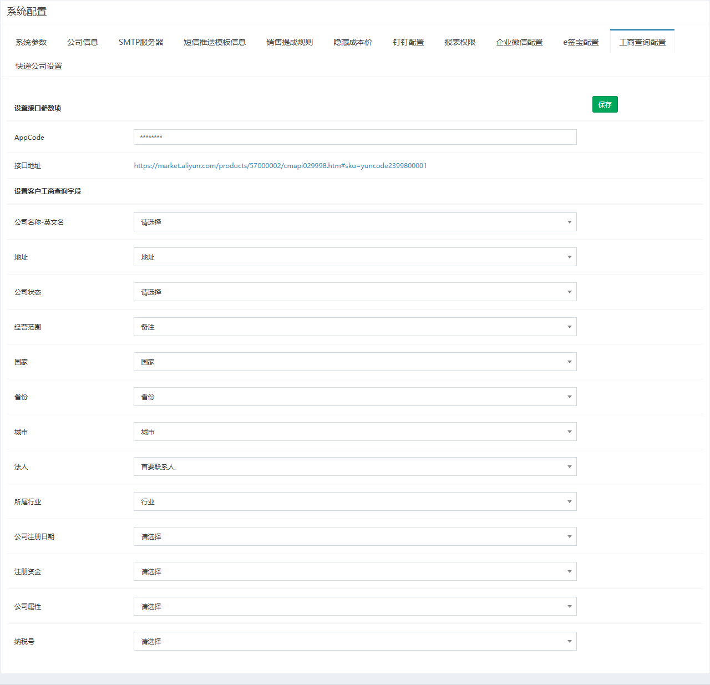Open the 隐藏成本价 tab
The height and width of the screenshot is (685, 710).
point(353,42)
